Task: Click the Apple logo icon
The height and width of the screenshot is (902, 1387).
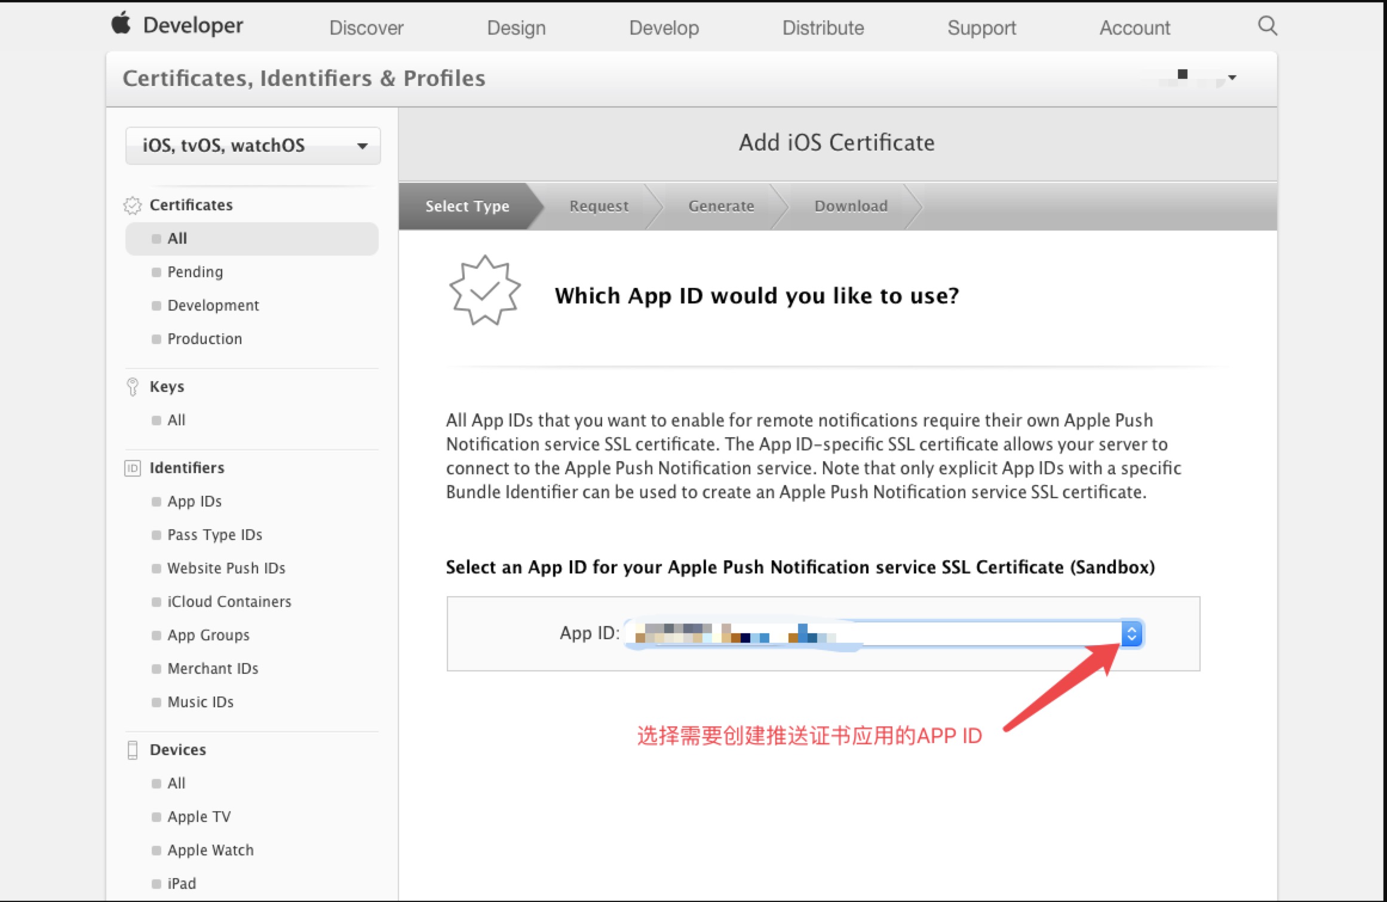Action: click(x=121, y=23)
